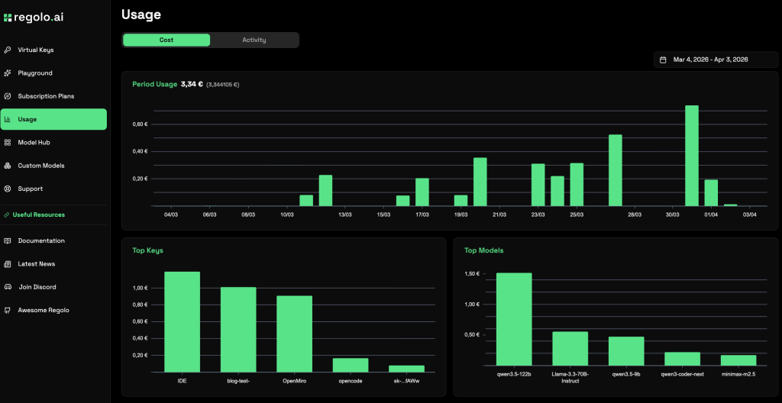This screenshot has height=403, width=782.
Task: Click the Playground sparkle icon
Action: [8, 73]
